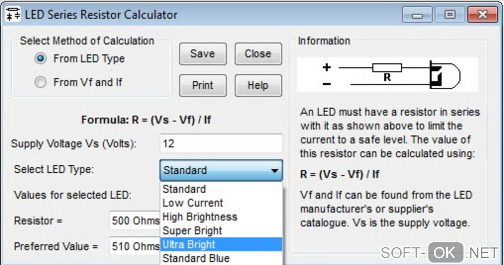The height and width of the screenshot is (265, 504).
Task: Collapse the Select LED Type dropdown arrow
Action: click(274, 171)
